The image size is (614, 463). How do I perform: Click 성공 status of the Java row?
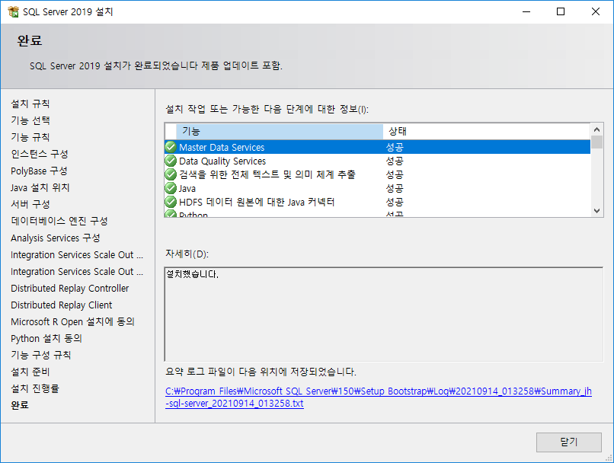coord(395,188)
